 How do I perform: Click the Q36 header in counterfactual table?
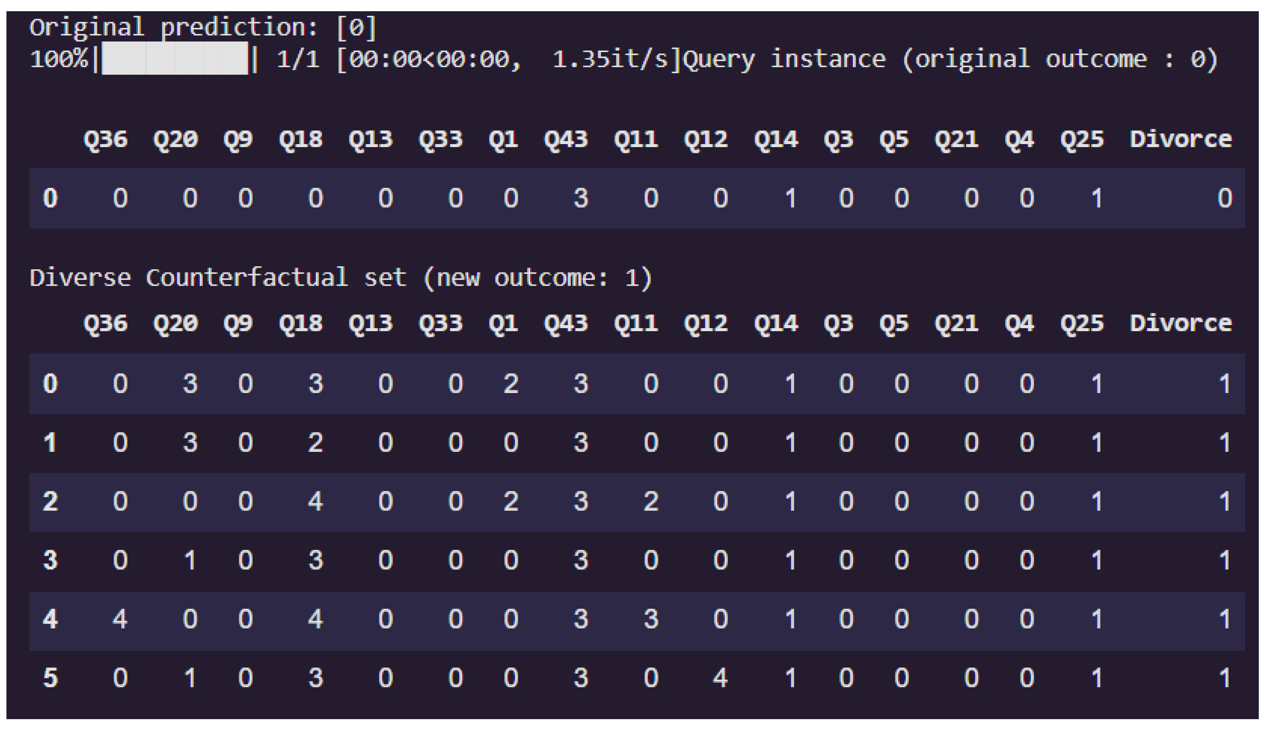105,323
